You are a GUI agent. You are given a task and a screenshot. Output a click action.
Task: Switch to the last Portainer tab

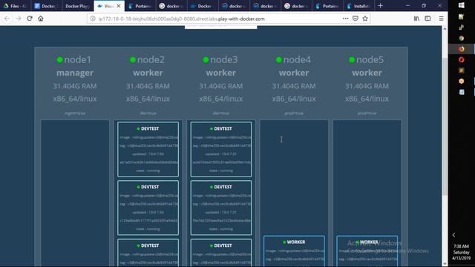(327, 6)
